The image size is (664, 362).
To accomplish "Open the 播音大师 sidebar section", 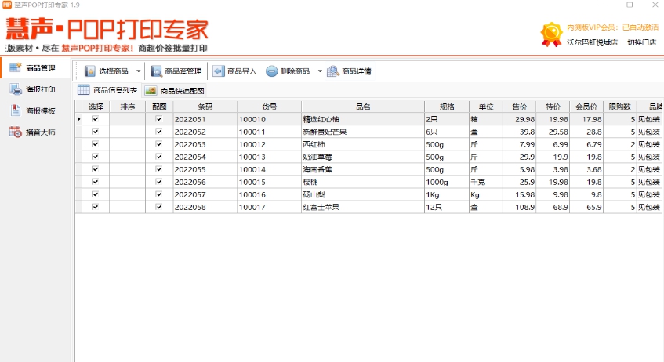I will [x=34, y=132].
